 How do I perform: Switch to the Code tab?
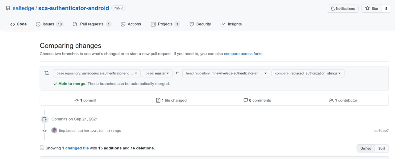pyautogui.click(x=19, y=24)
